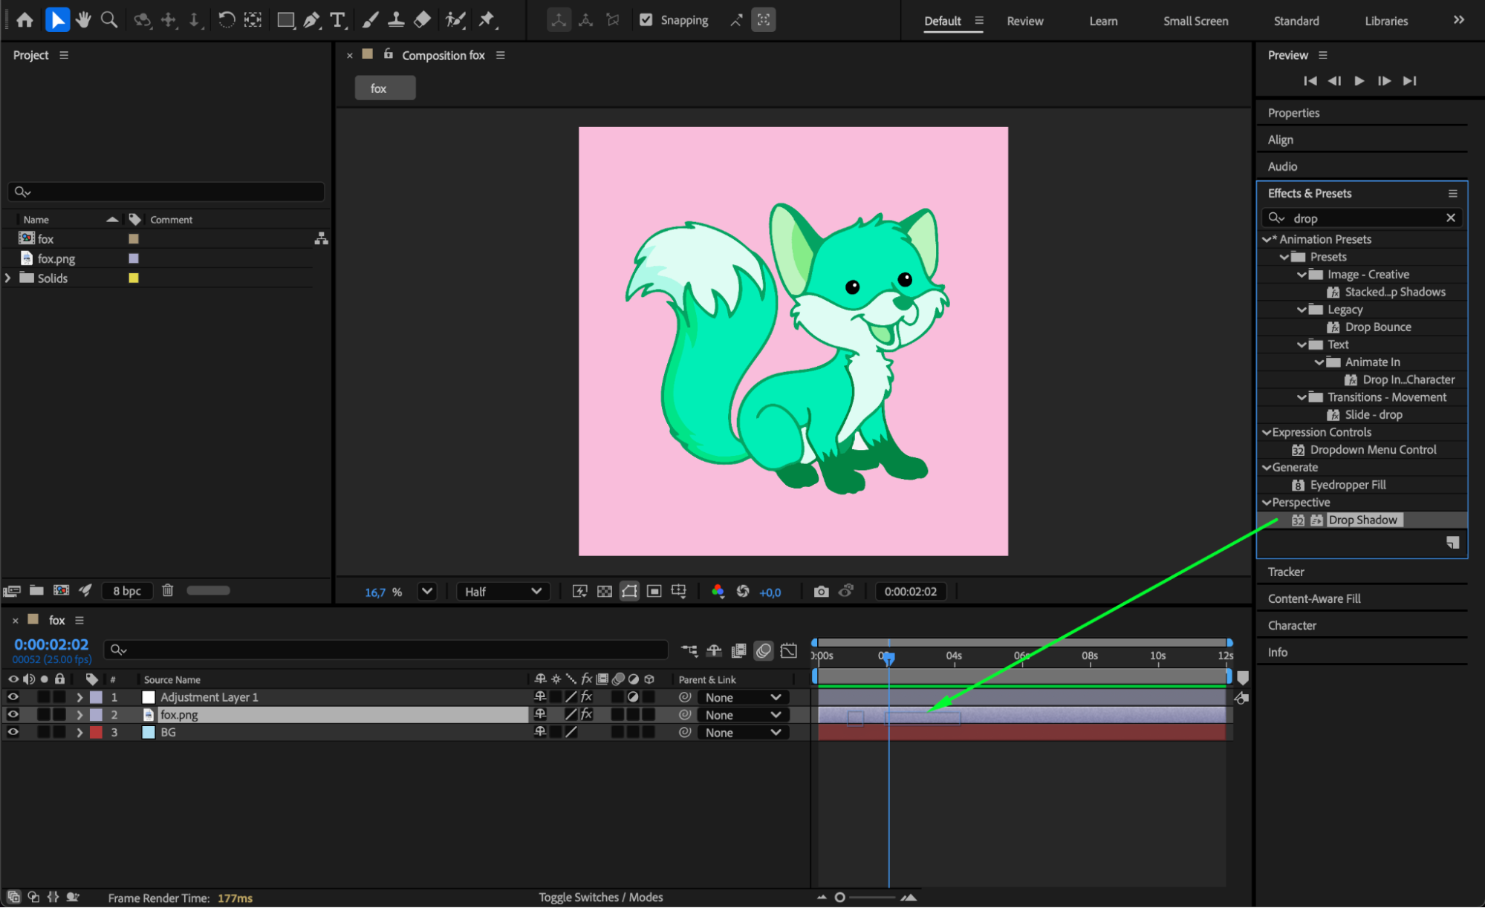This screenshot has height=908, width=1485.
Task: Click the Home icon
Action: point(25,20)
